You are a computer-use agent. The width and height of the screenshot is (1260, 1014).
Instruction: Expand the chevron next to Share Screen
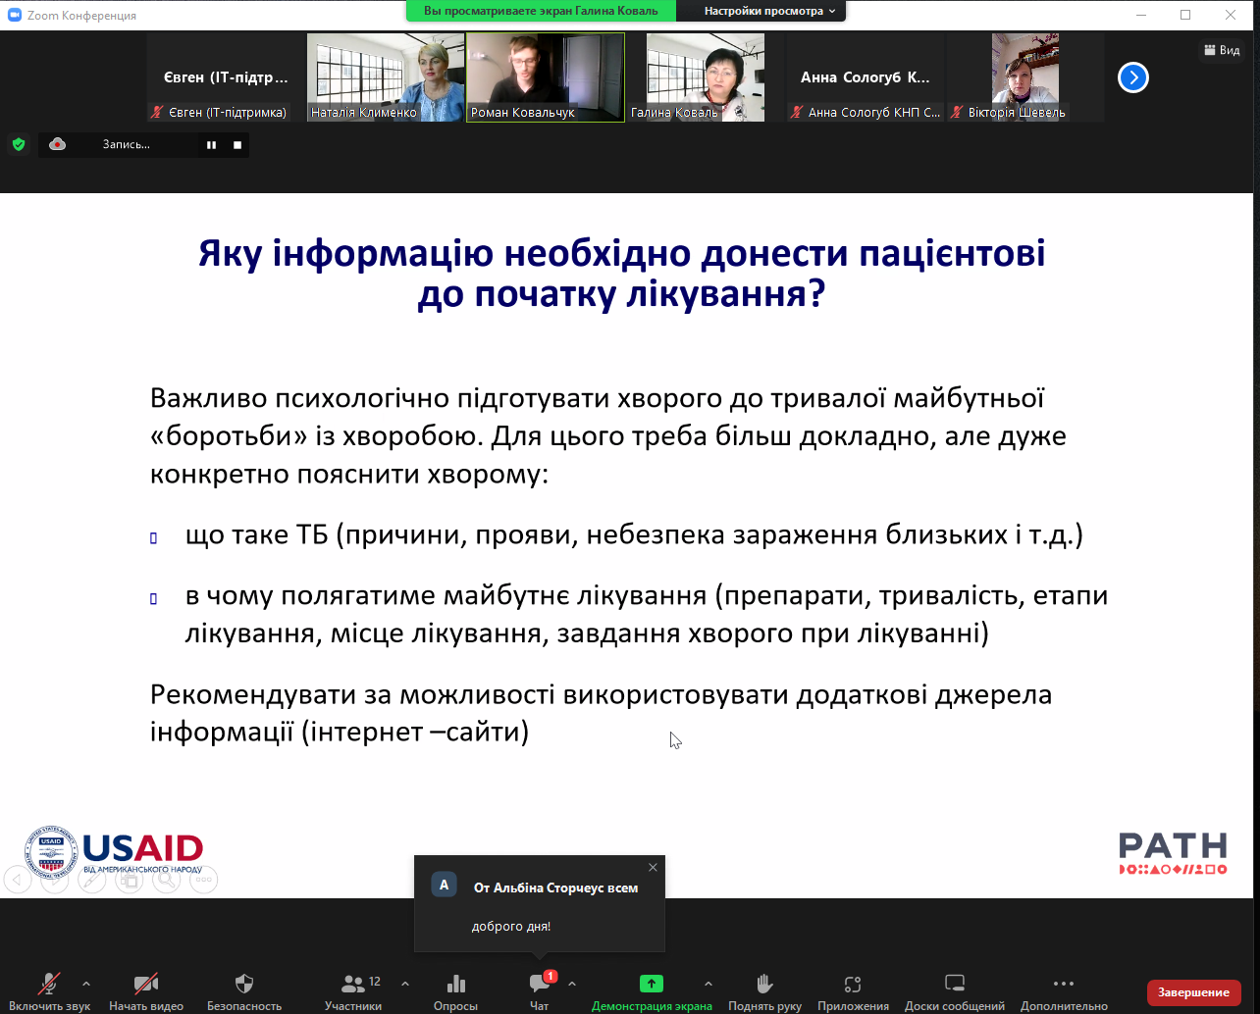point(709,984)
